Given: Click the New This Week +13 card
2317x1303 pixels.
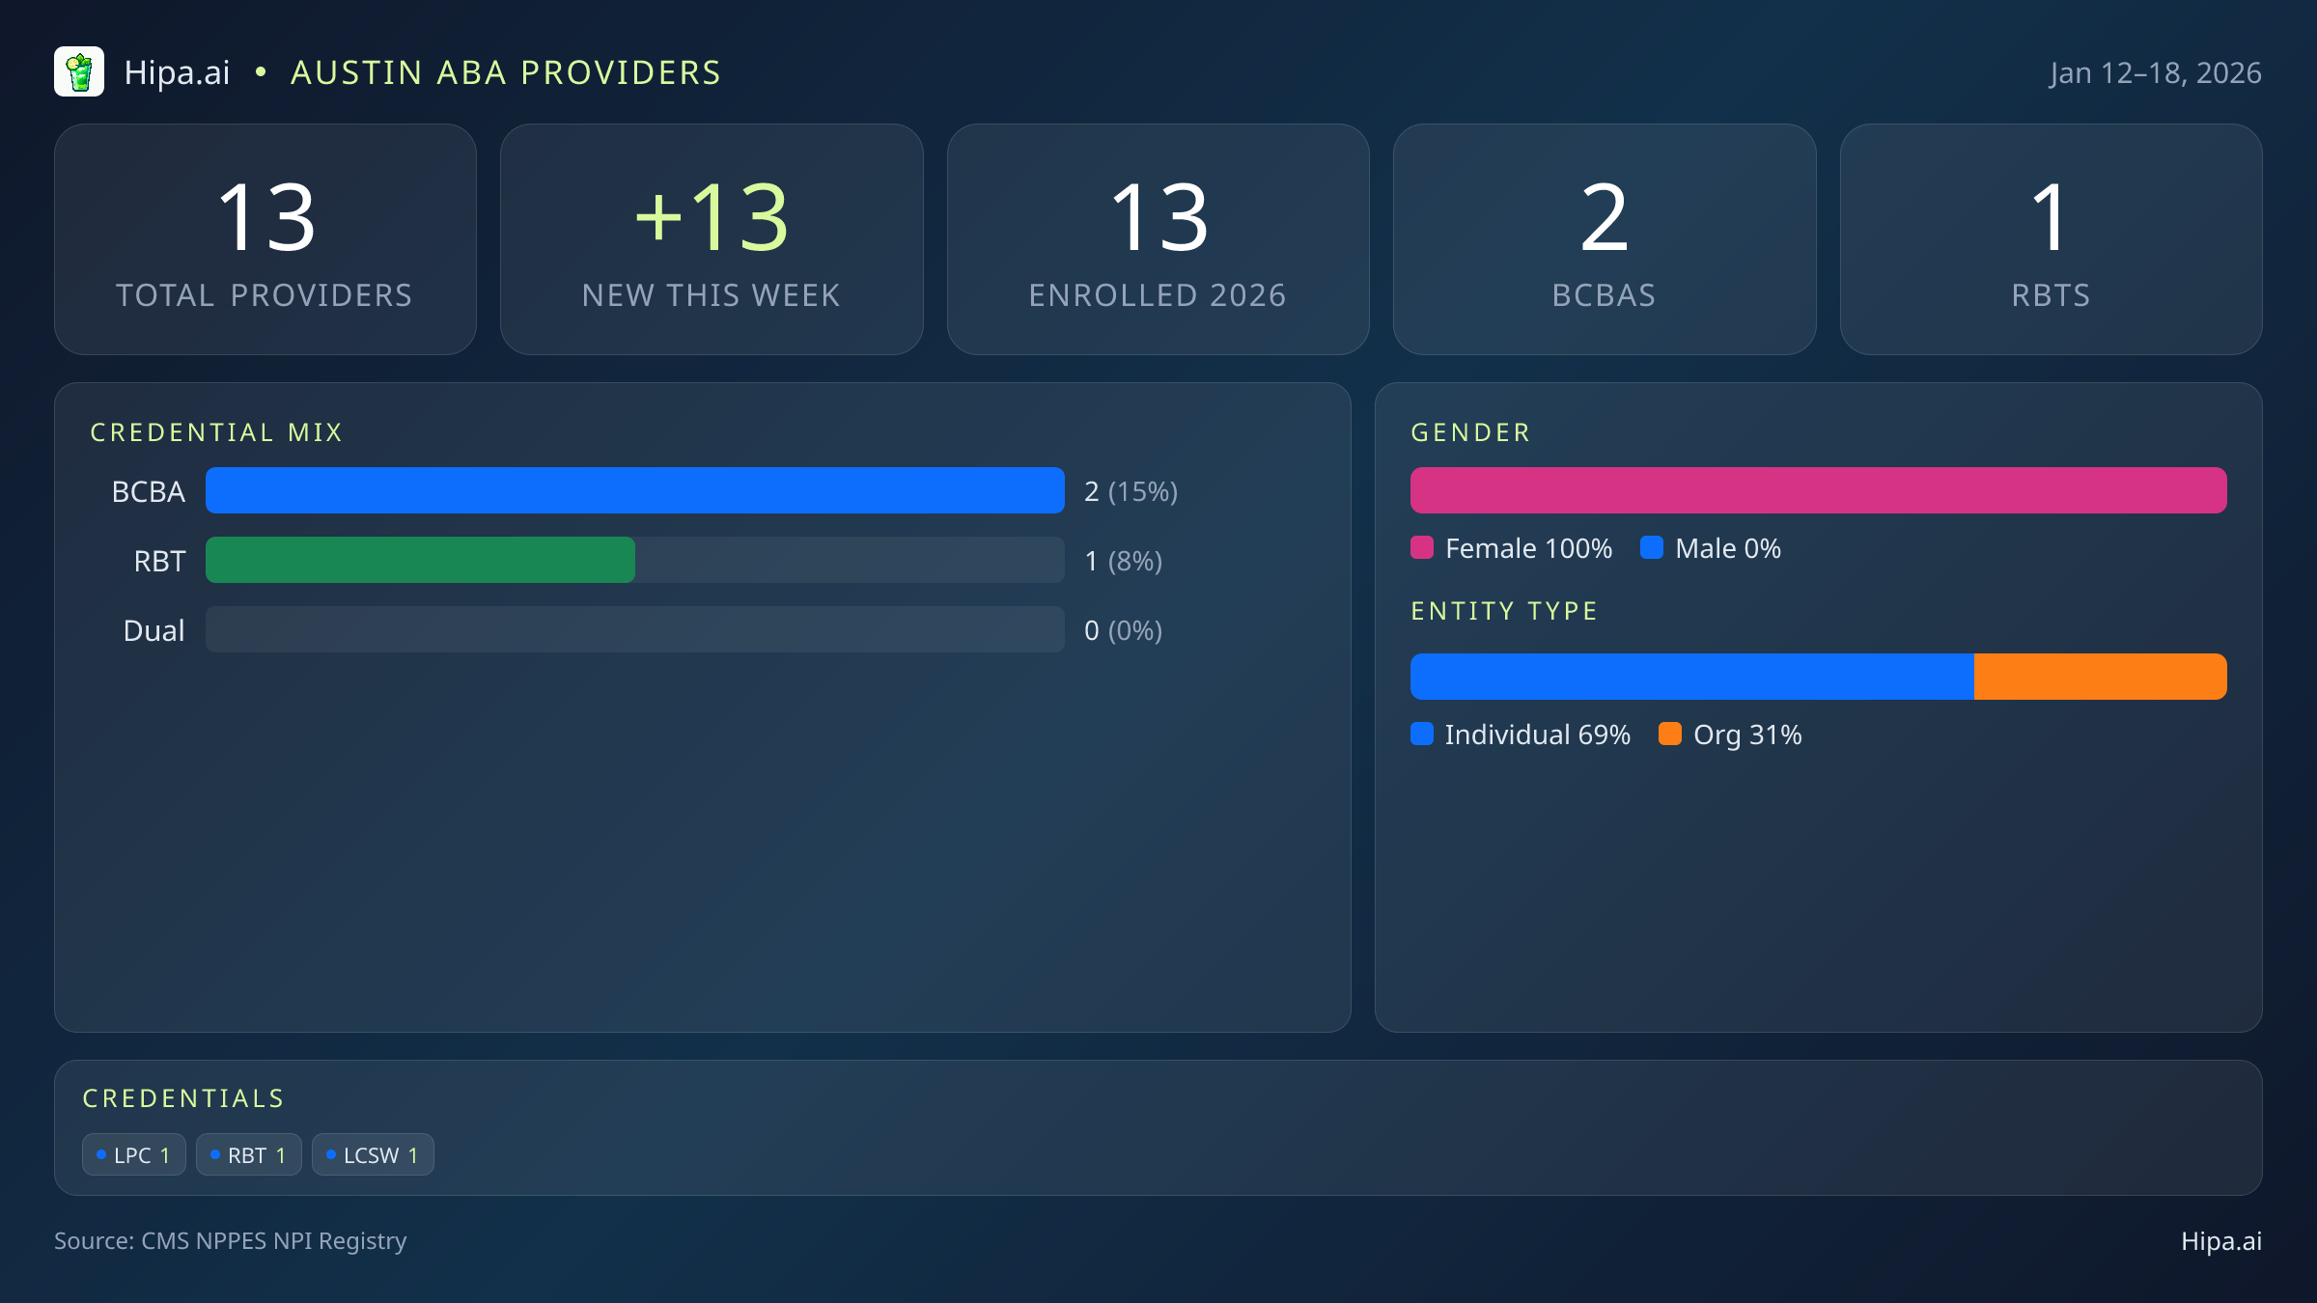Looking at the screenshot, I should point(712,238).
